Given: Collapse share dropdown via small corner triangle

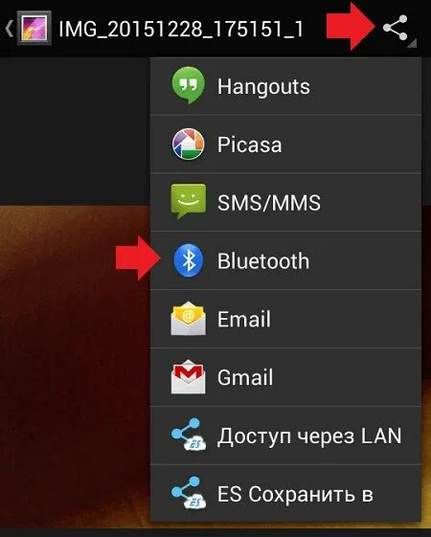Looking at the screenshot, I should click(413, 43).
